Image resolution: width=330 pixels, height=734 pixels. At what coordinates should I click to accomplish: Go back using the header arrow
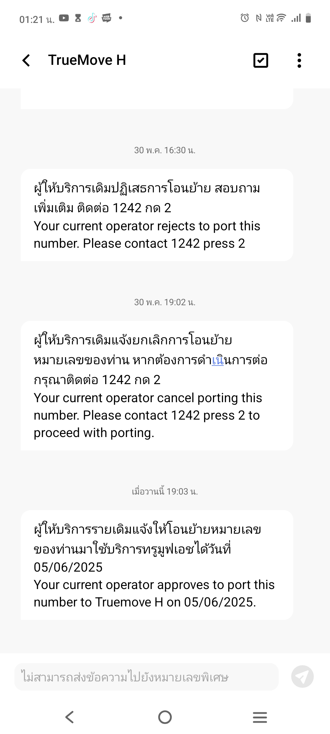pos(26,60)
